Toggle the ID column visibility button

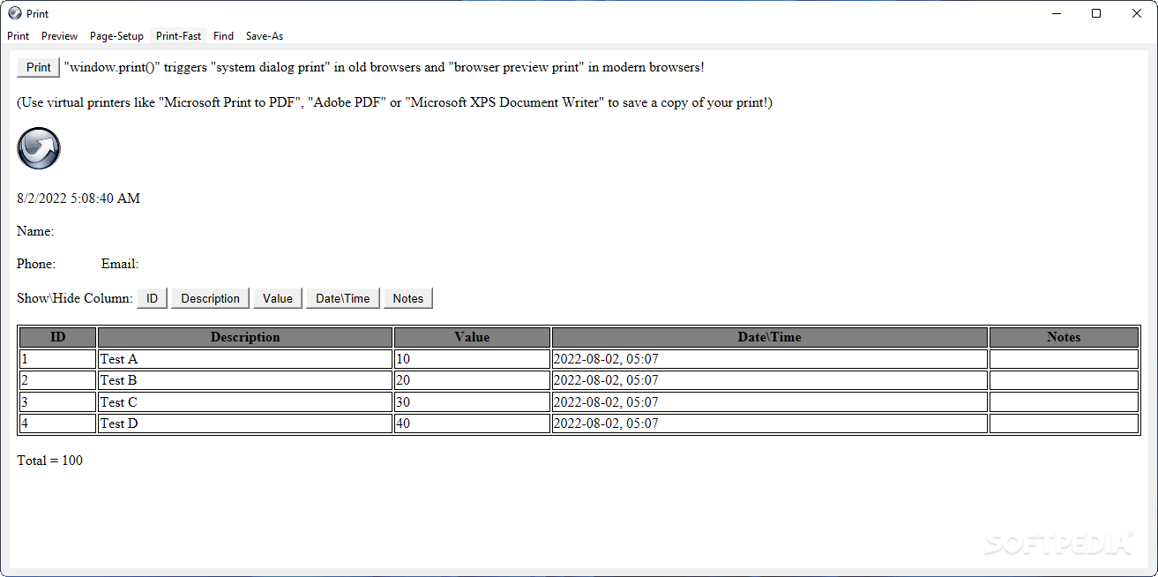point(153,298)
